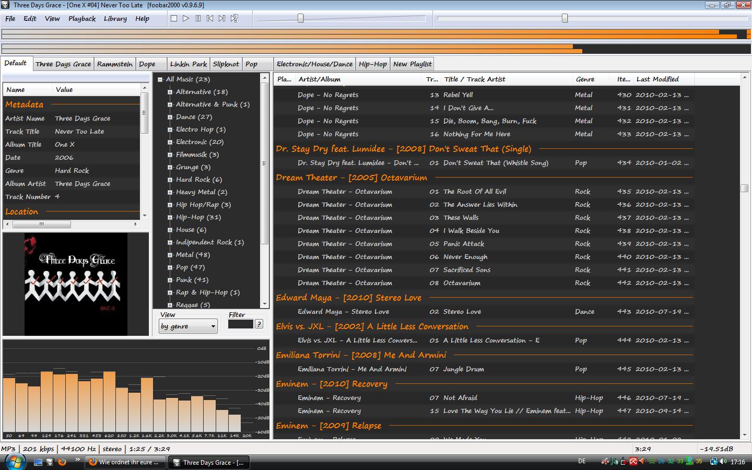The image size is (752, 470).
Task: Open the Playback menu
Action: click(x=82, y=18)
